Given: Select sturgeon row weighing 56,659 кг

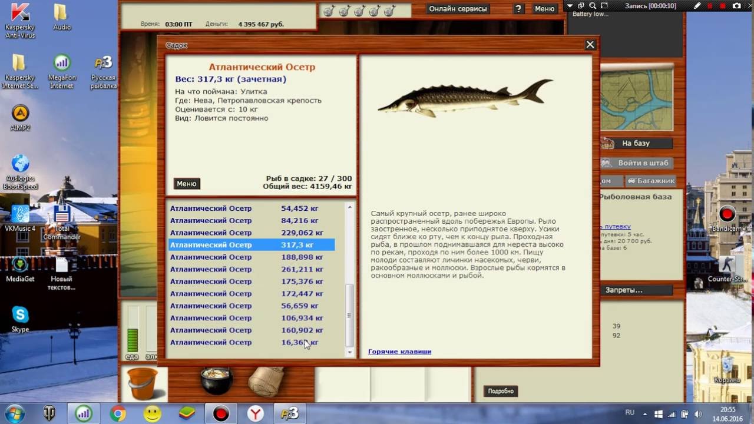Looking at the screenshot, I should [x=252, y=306].
